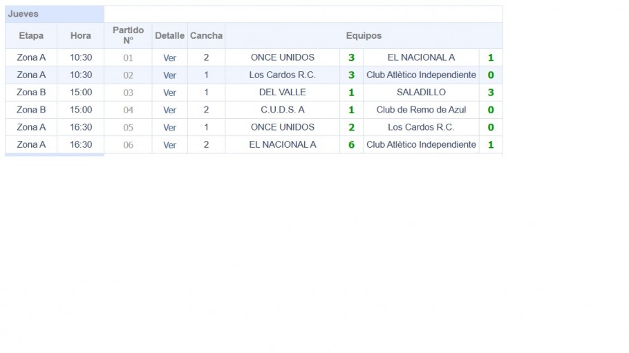
Task: Click the Partido Nº column header
Action: 128,36
